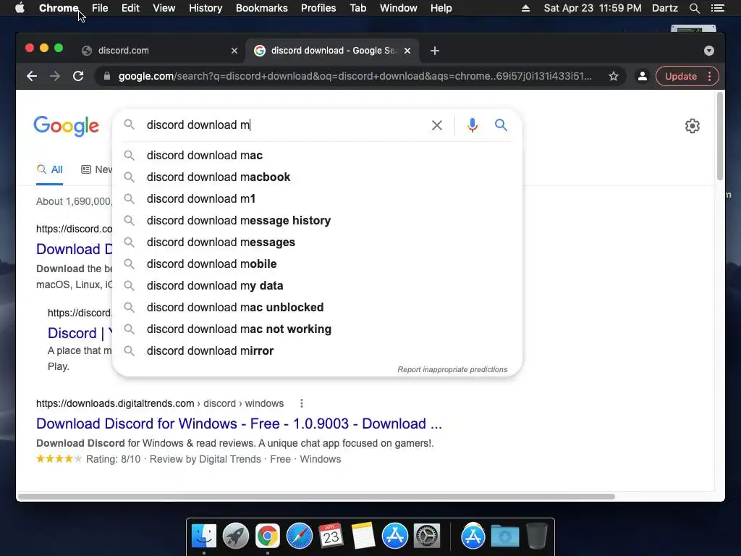Open the Trash in the Dock
741x556 pixels.
(536, 536)
